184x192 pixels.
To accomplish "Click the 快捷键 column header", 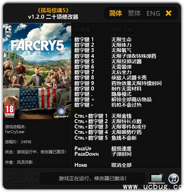I will 83,29.
